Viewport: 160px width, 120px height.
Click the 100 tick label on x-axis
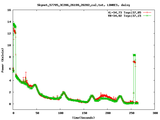pyautogui.click(x=60, y=113)
